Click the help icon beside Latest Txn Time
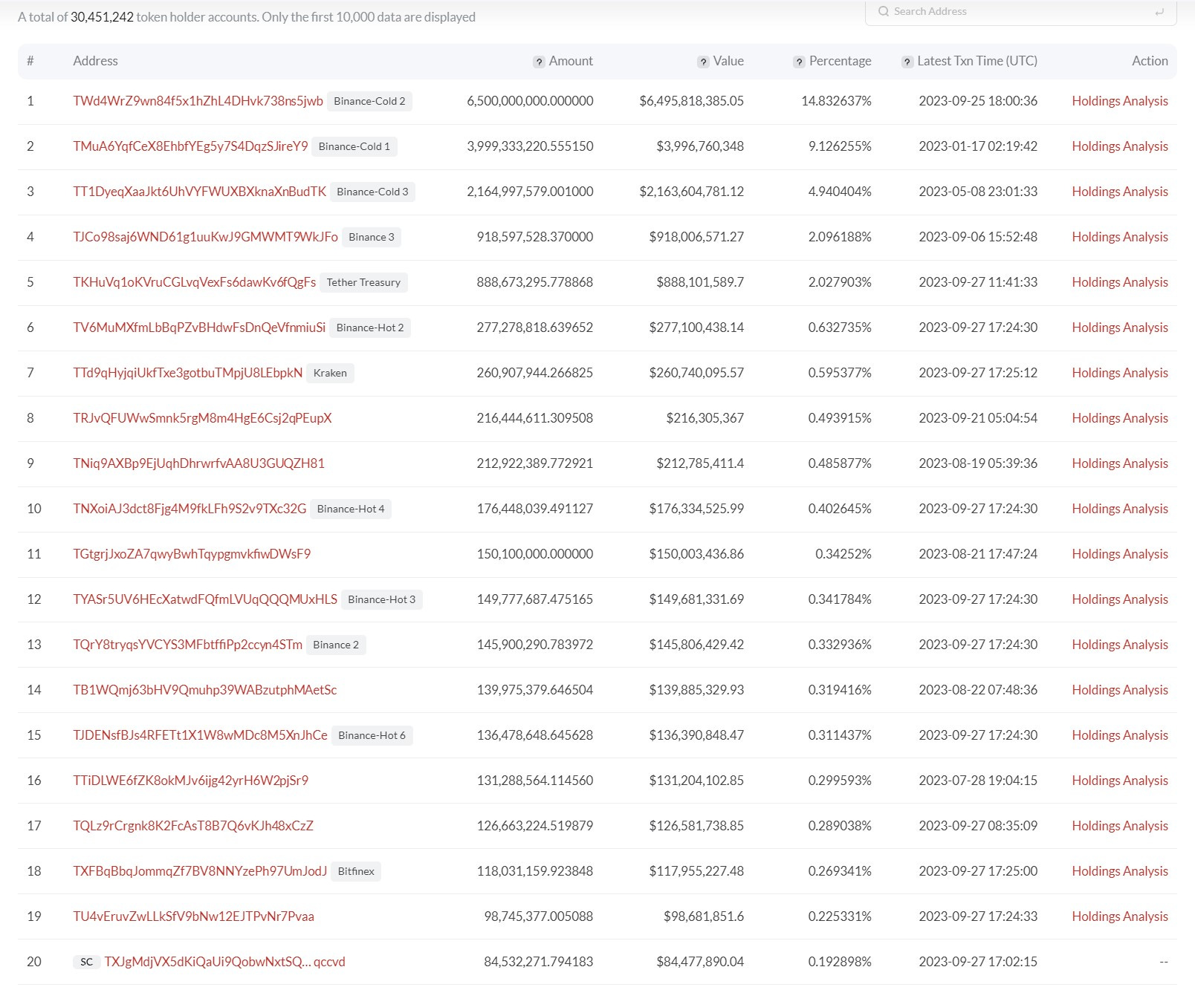Screen dimensions: 1195x990 907,62
